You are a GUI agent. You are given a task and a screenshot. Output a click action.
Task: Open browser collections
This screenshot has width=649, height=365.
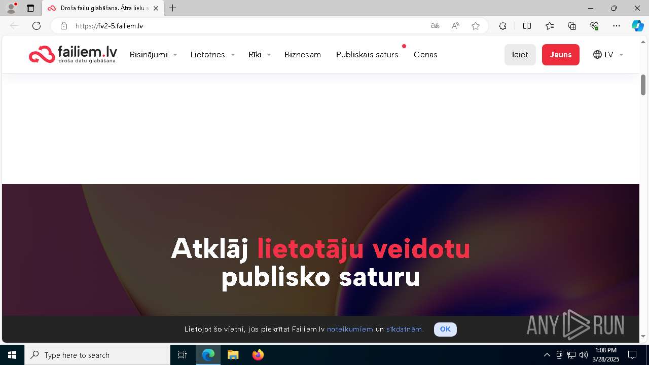[x=572, y=26]
